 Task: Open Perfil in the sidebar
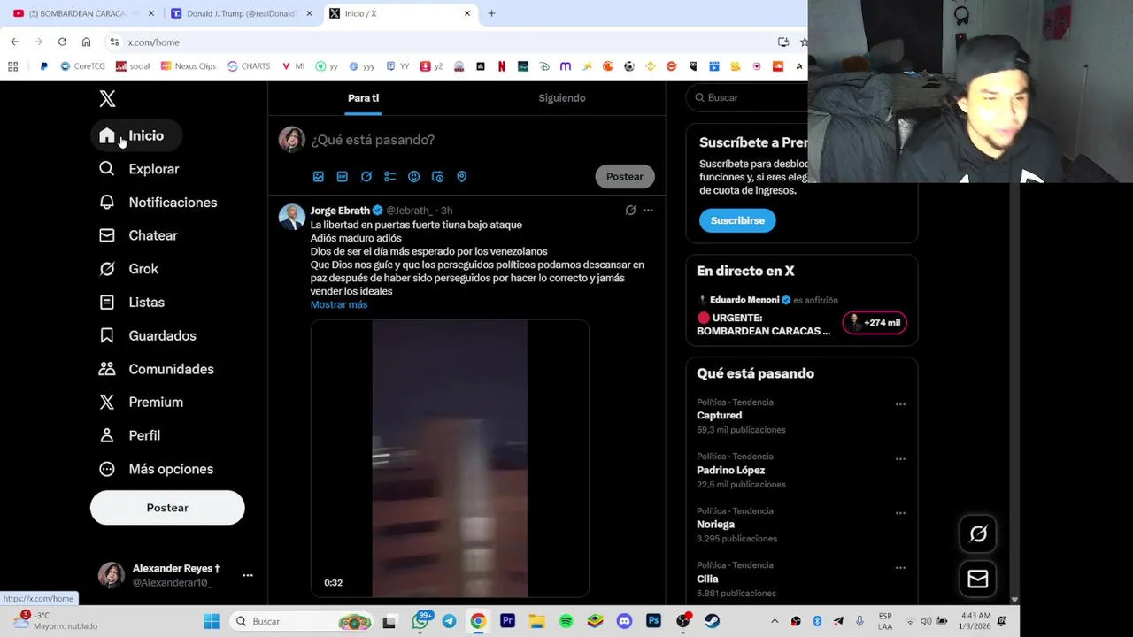[x=129, y=435]
